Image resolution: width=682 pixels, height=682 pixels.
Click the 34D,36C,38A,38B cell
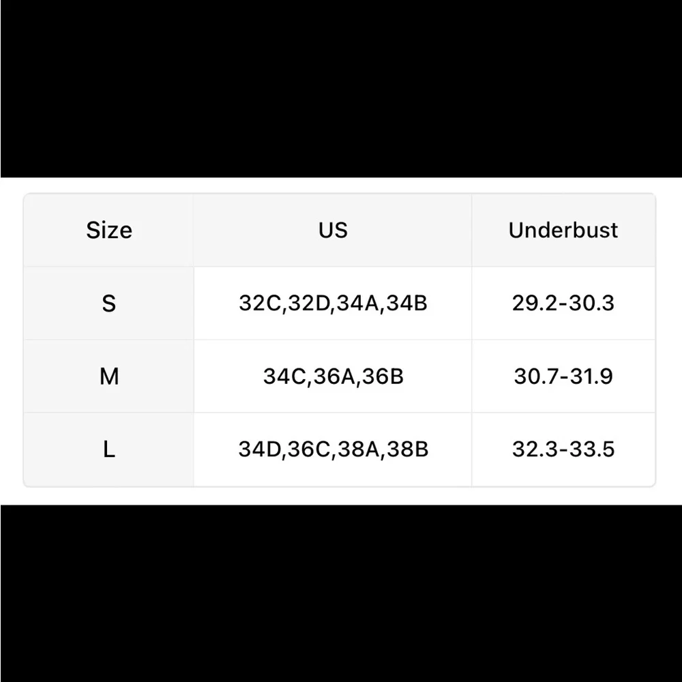pyautogui.click(x=333, y=449)
